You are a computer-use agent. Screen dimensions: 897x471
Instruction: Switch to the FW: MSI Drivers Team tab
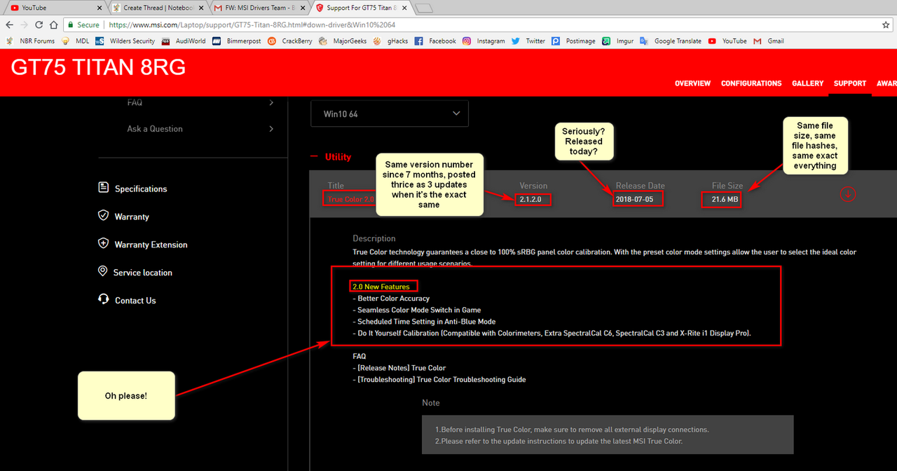tap(261, 8)
